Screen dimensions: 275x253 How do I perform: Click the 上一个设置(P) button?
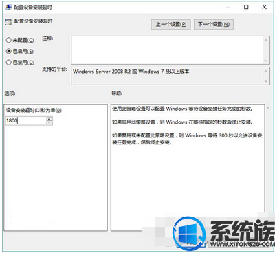(x=171, y=24)
